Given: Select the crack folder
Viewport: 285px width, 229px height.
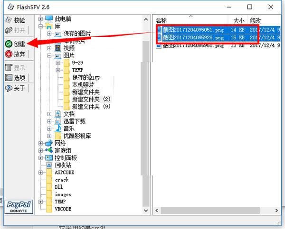Looking at the screenshot, I should [62, 180].
